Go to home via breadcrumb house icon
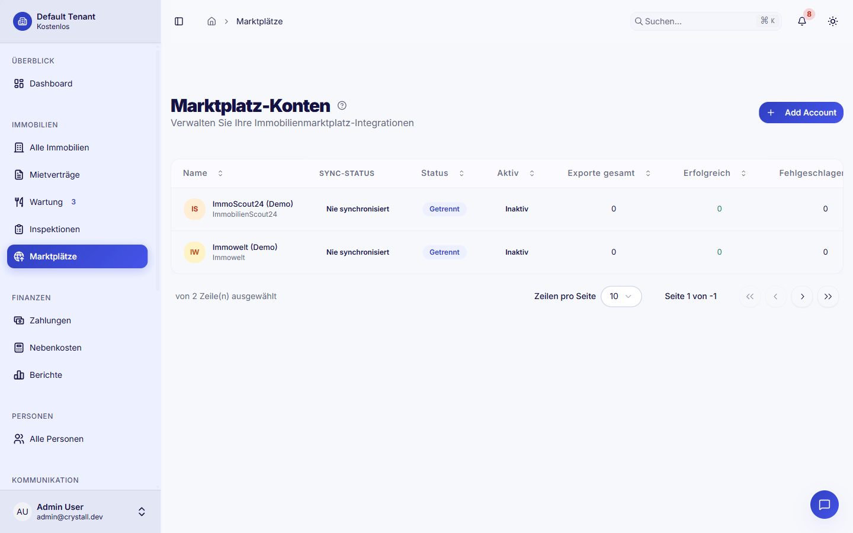The image size is (853, 533). (x=211, y=21)
